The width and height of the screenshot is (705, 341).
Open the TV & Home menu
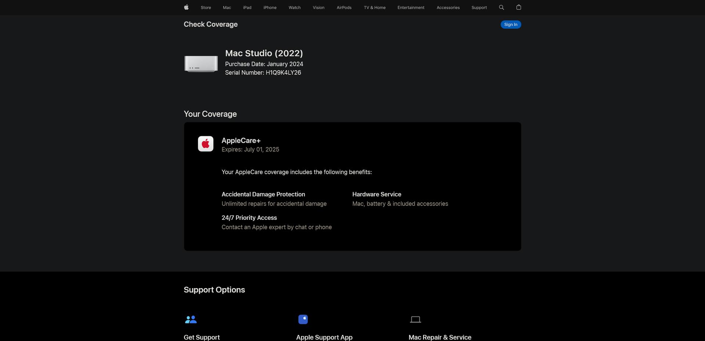click(375, 8)
